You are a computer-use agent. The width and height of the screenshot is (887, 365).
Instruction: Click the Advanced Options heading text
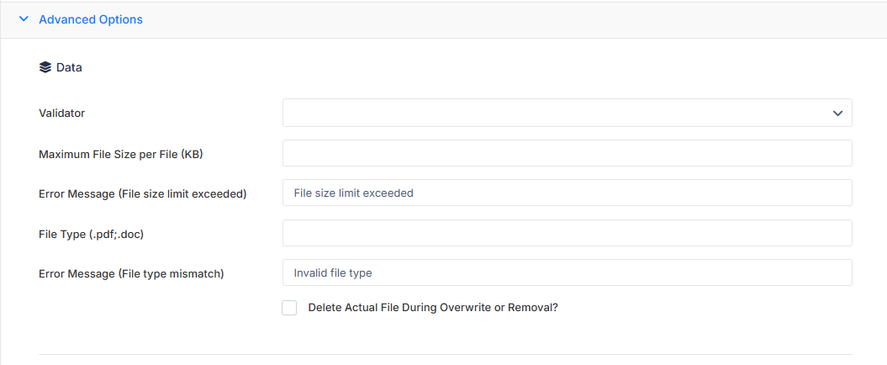[x=91, y=19]
